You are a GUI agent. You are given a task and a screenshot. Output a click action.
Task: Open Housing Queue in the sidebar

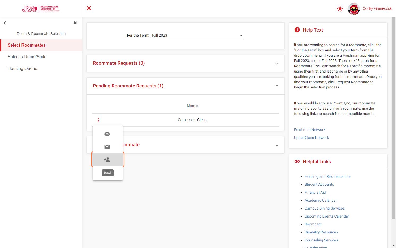click(x=41, y=69)
